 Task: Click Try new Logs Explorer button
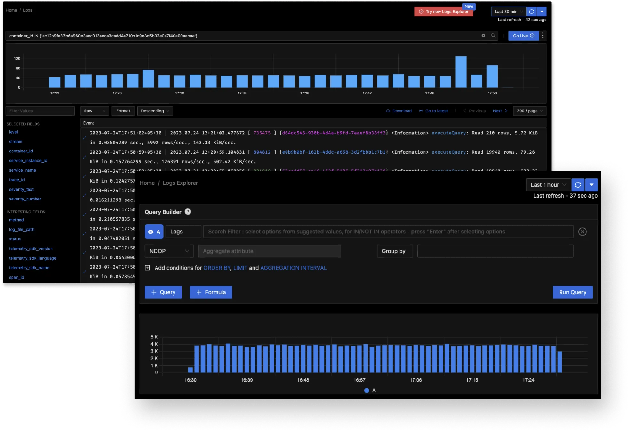(x=444, y=12)
